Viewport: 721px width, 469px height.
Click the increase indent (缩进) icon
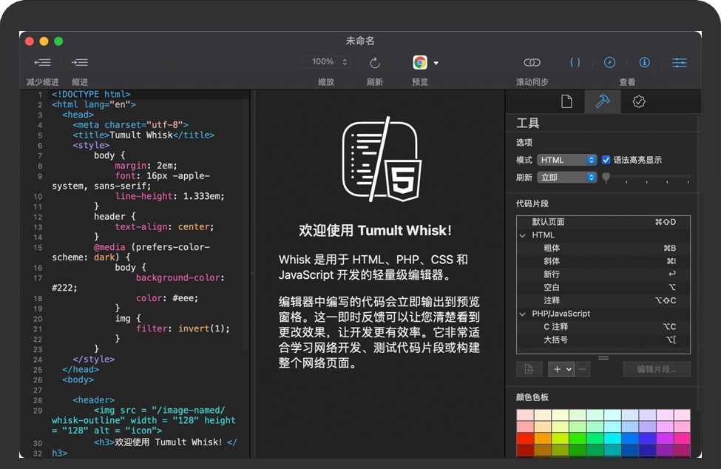coord(79,63)
